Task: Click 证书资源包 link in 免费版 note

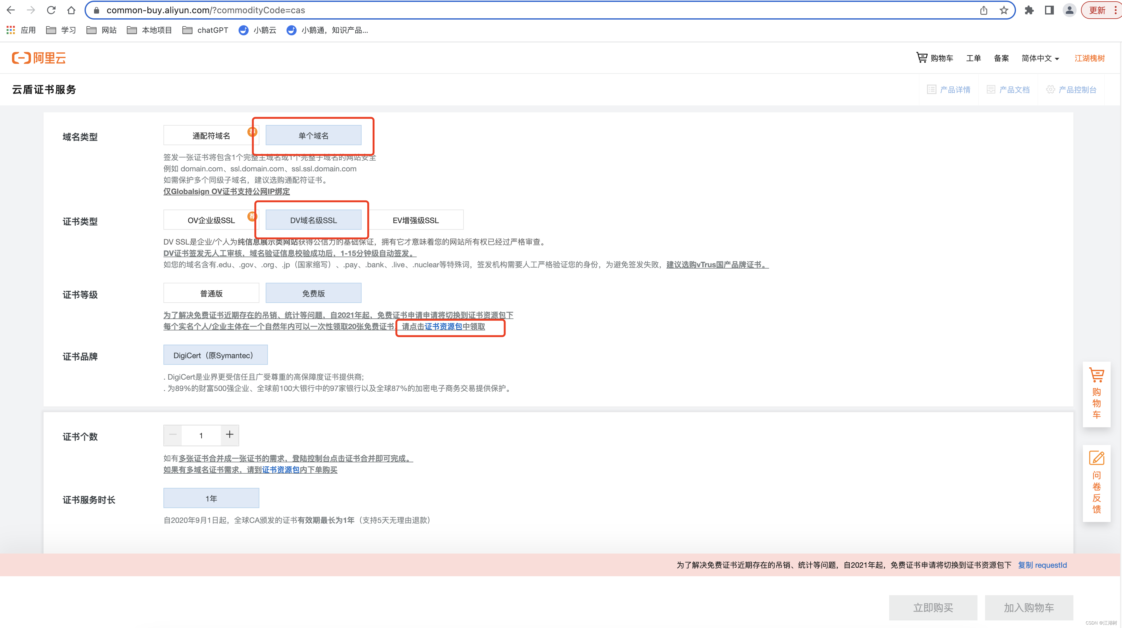Action: point(443,326)
